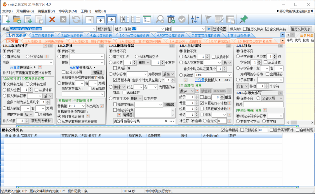315x194 pixels.
Task: Click the gray circular refresh icon
Action: pyautogui.click(x=76, y=19)
